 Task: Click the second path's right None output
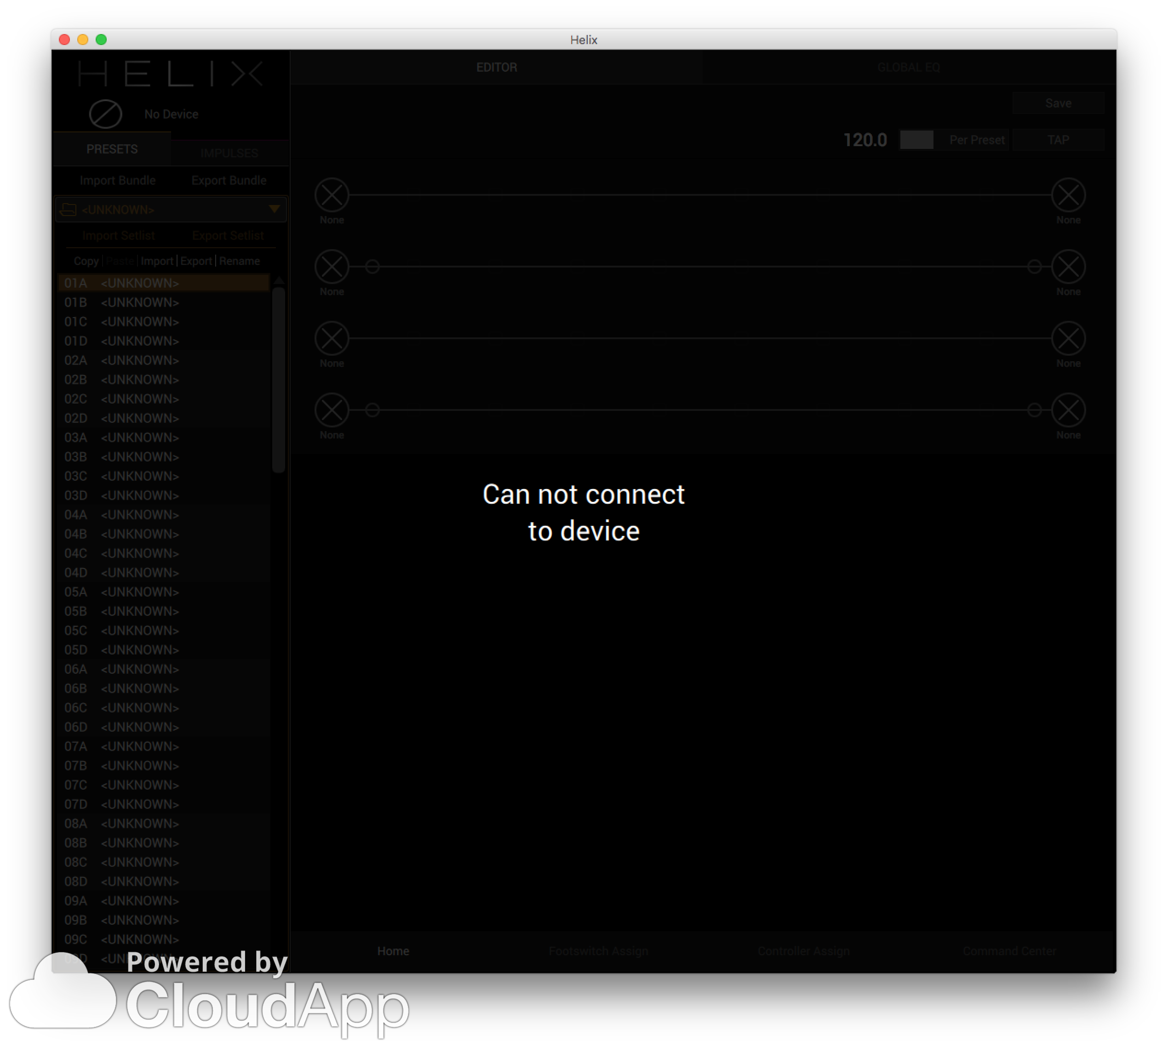click(x=1068, y=267)
